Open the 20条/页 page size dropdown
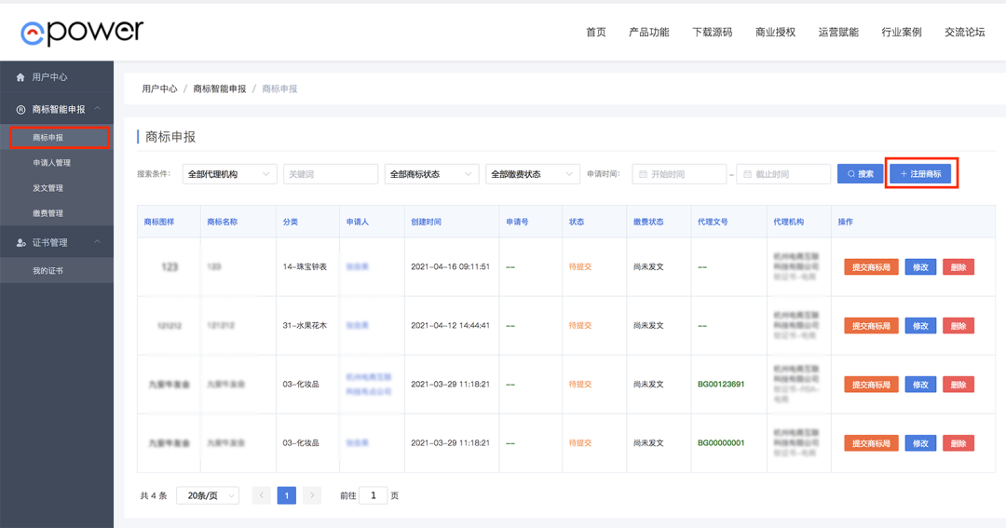Screen dimensions: 1006x528 click(x=208, y=495)
